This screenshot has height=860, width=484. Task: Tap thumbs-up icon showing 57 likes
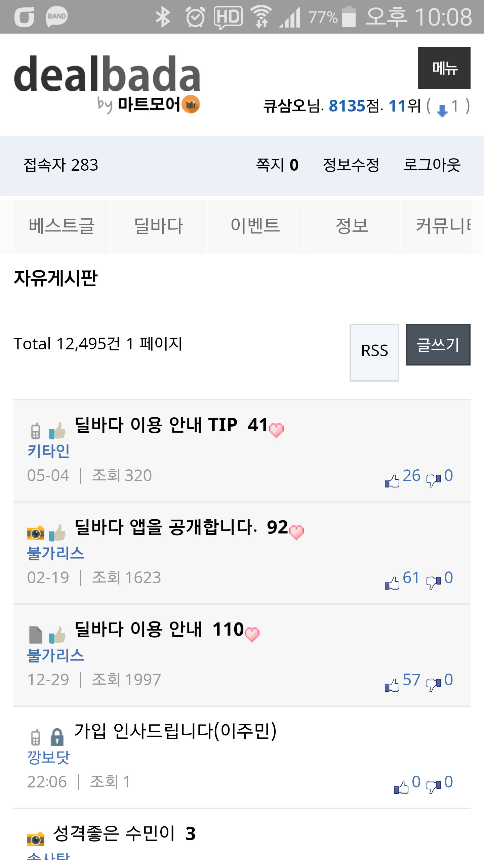click(392, 685)
